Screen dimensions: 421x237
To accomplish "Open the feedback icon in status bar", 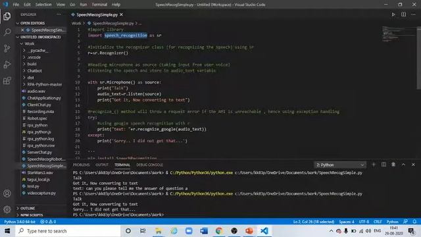I will point(405,222).
